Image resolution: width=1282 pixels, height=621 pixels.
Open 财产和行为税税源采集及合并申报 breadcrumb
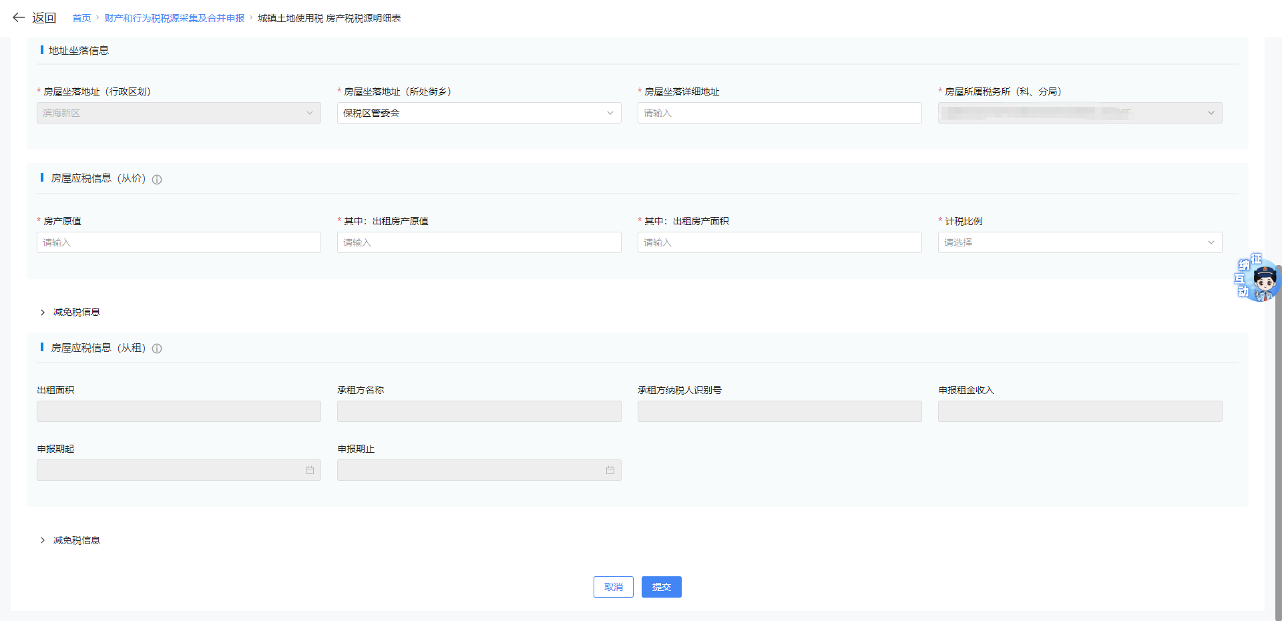[x=174, y=18]
